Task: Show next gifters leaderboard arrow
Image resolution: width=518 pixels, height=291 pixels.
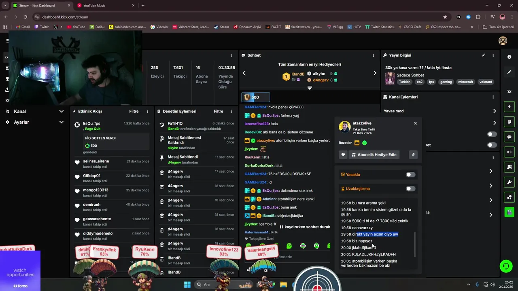Action: tap(375, 73)
